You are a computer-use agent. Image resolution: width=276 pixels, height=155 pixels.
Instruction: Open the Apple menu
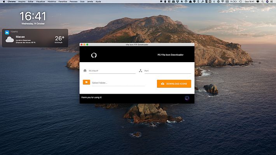tap(4, 2)
